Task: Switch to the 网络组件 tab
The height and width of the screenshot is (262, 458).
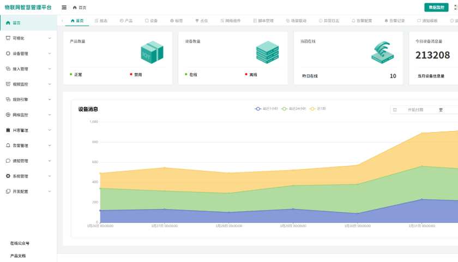Action: [230, 21]
